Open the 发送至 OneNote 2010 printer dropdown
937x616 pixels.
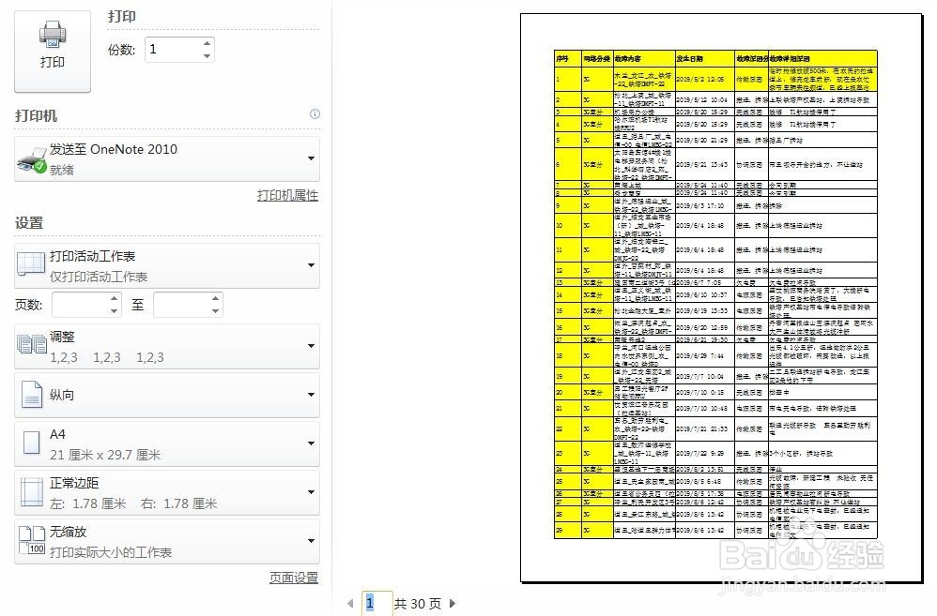[167, 158]
